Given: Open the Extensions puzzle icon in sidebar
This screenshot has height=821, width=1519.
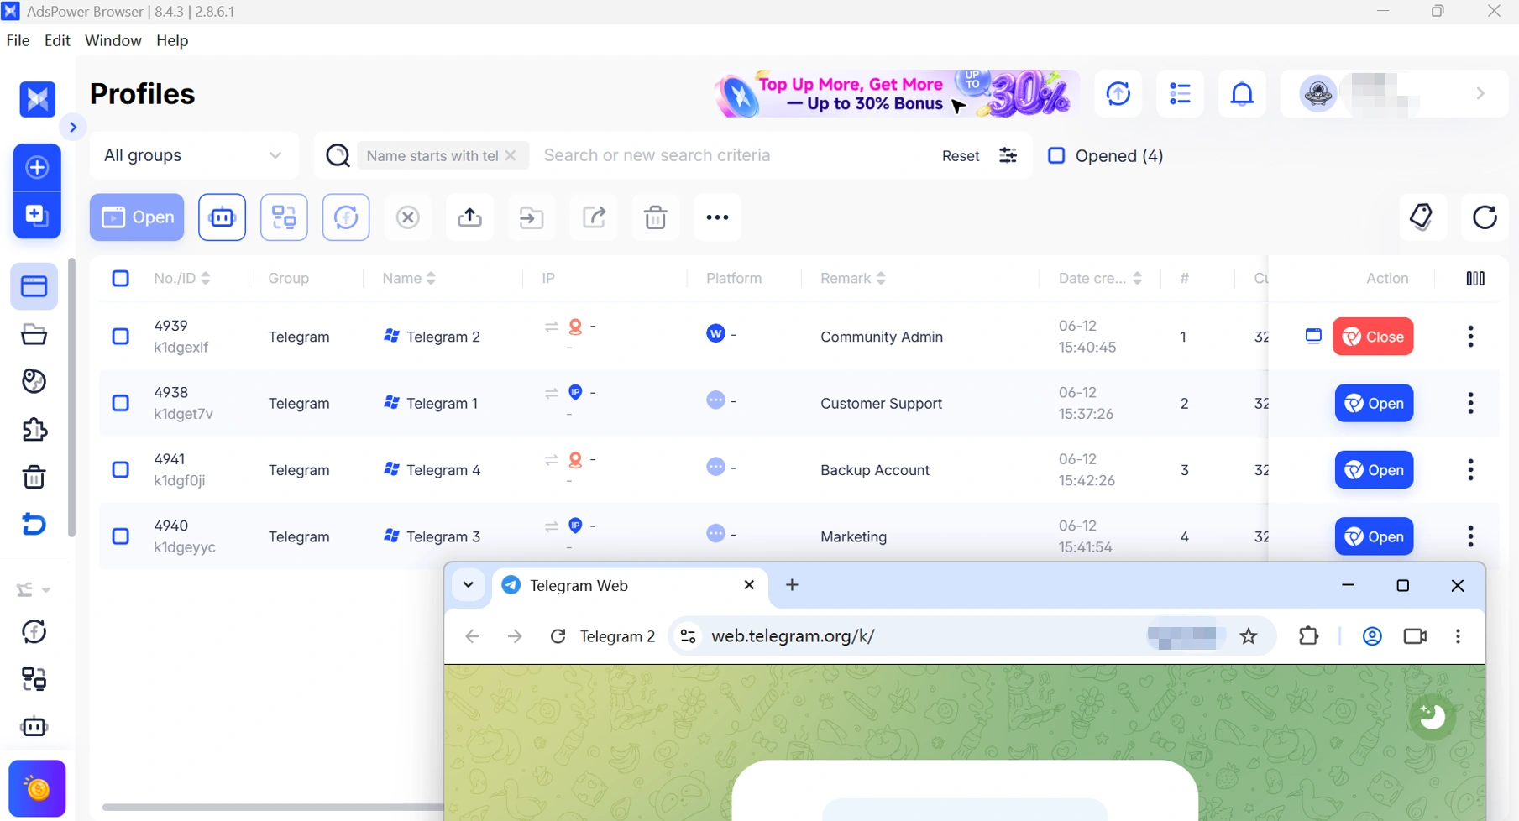Looking at the screenshot, I should (x=34, y=430).
